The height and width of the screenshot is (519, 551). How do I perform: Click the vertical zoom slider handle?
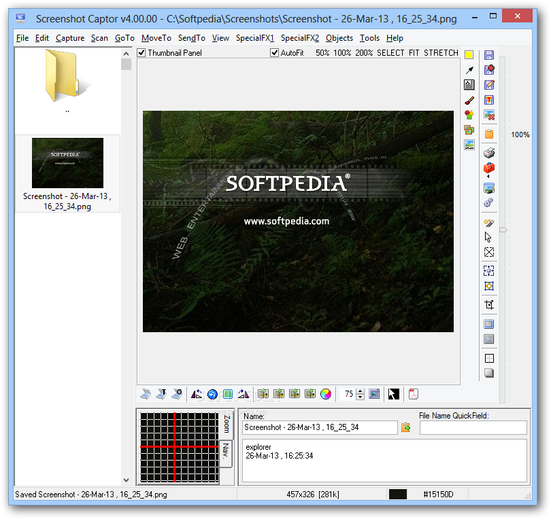(503, 230)
